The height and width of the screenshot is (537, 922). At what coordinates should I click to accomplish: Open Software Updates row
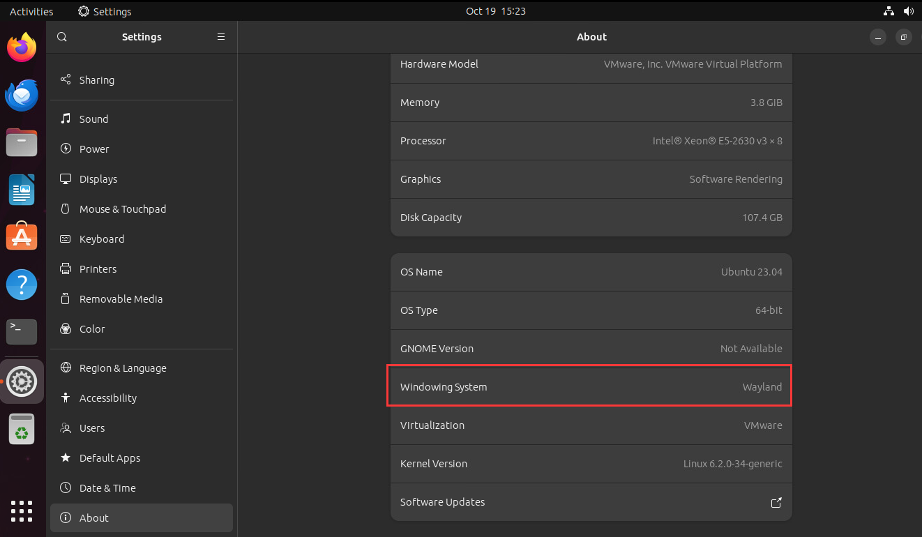591,502
